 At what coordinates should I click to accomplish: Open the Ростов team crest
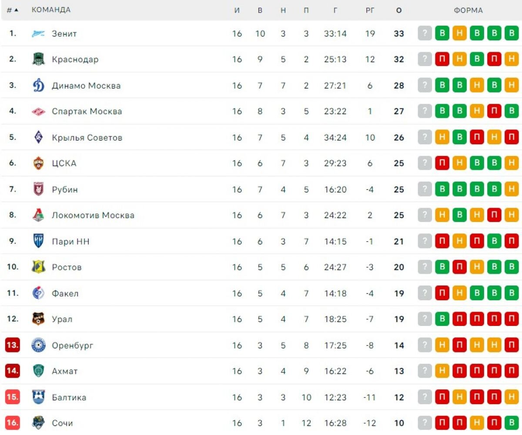point(38,267)
